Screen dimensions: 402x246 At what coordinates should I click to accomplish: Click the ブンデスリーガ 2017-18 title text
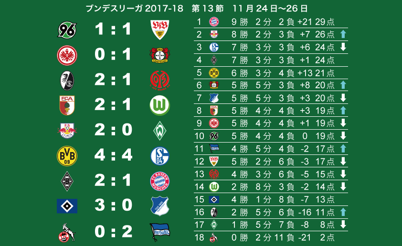click(x=135, y=9)
